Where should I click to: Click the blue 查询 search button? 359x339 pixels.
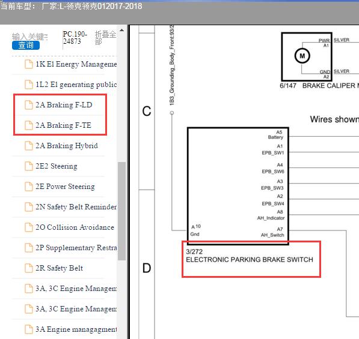26,45
